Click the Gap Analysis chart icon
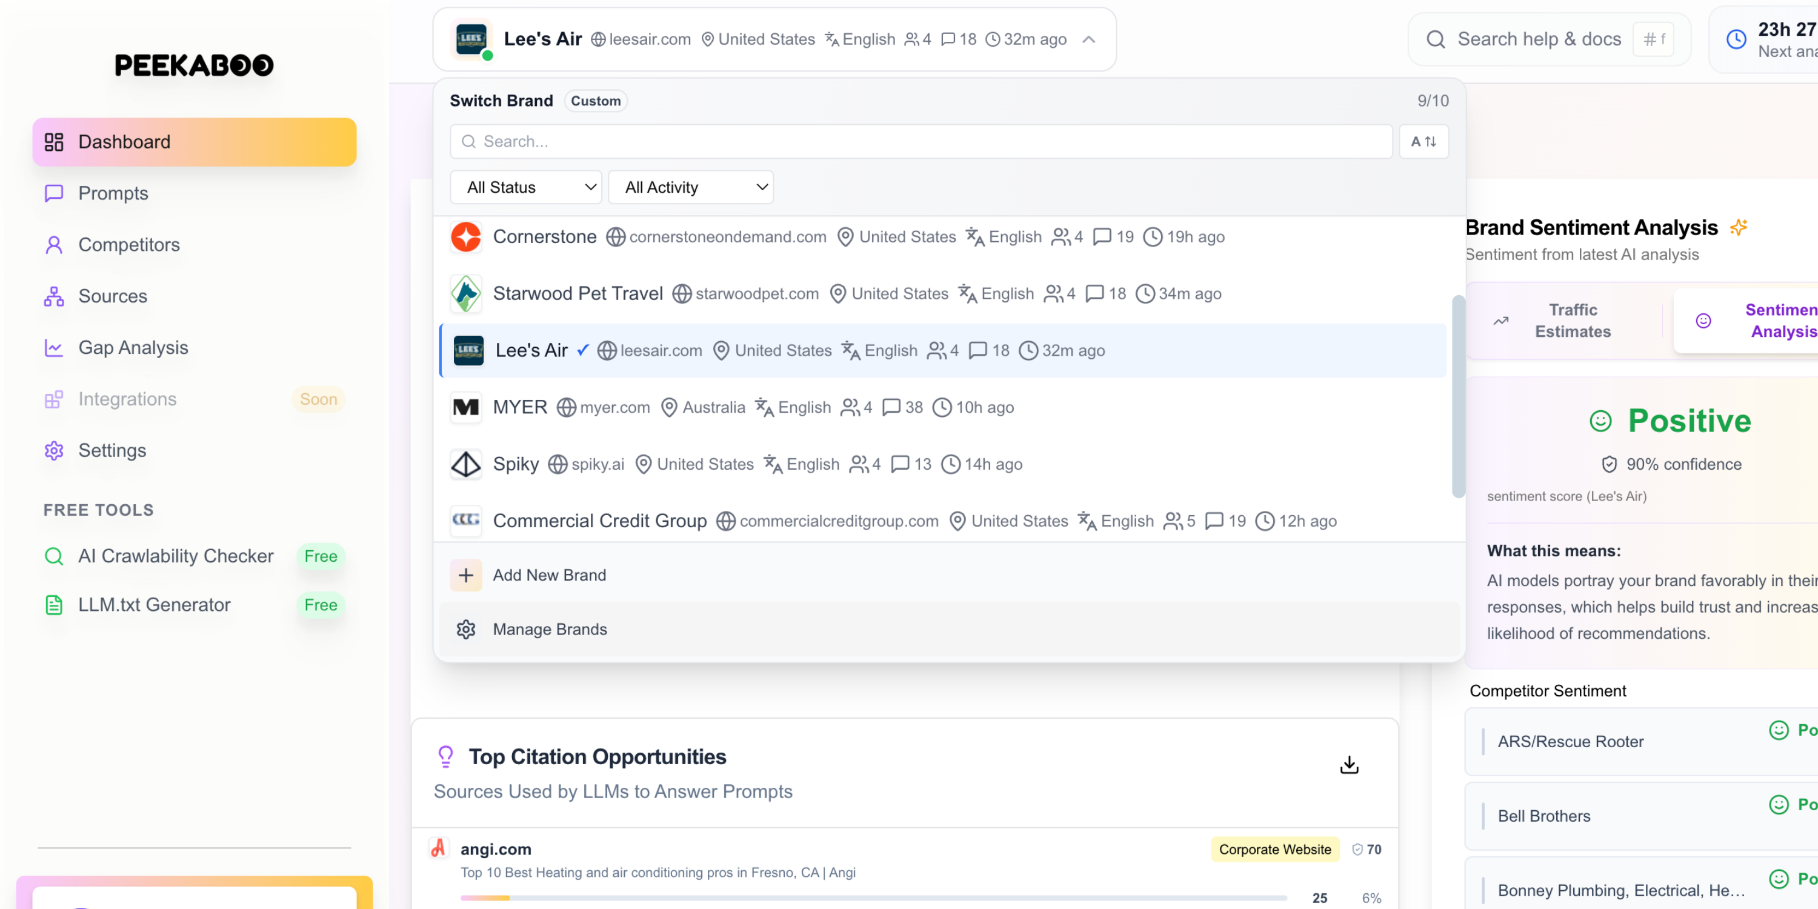This screenshot has width=1818, height=909. pyautogui.click(x=54, y=348)
